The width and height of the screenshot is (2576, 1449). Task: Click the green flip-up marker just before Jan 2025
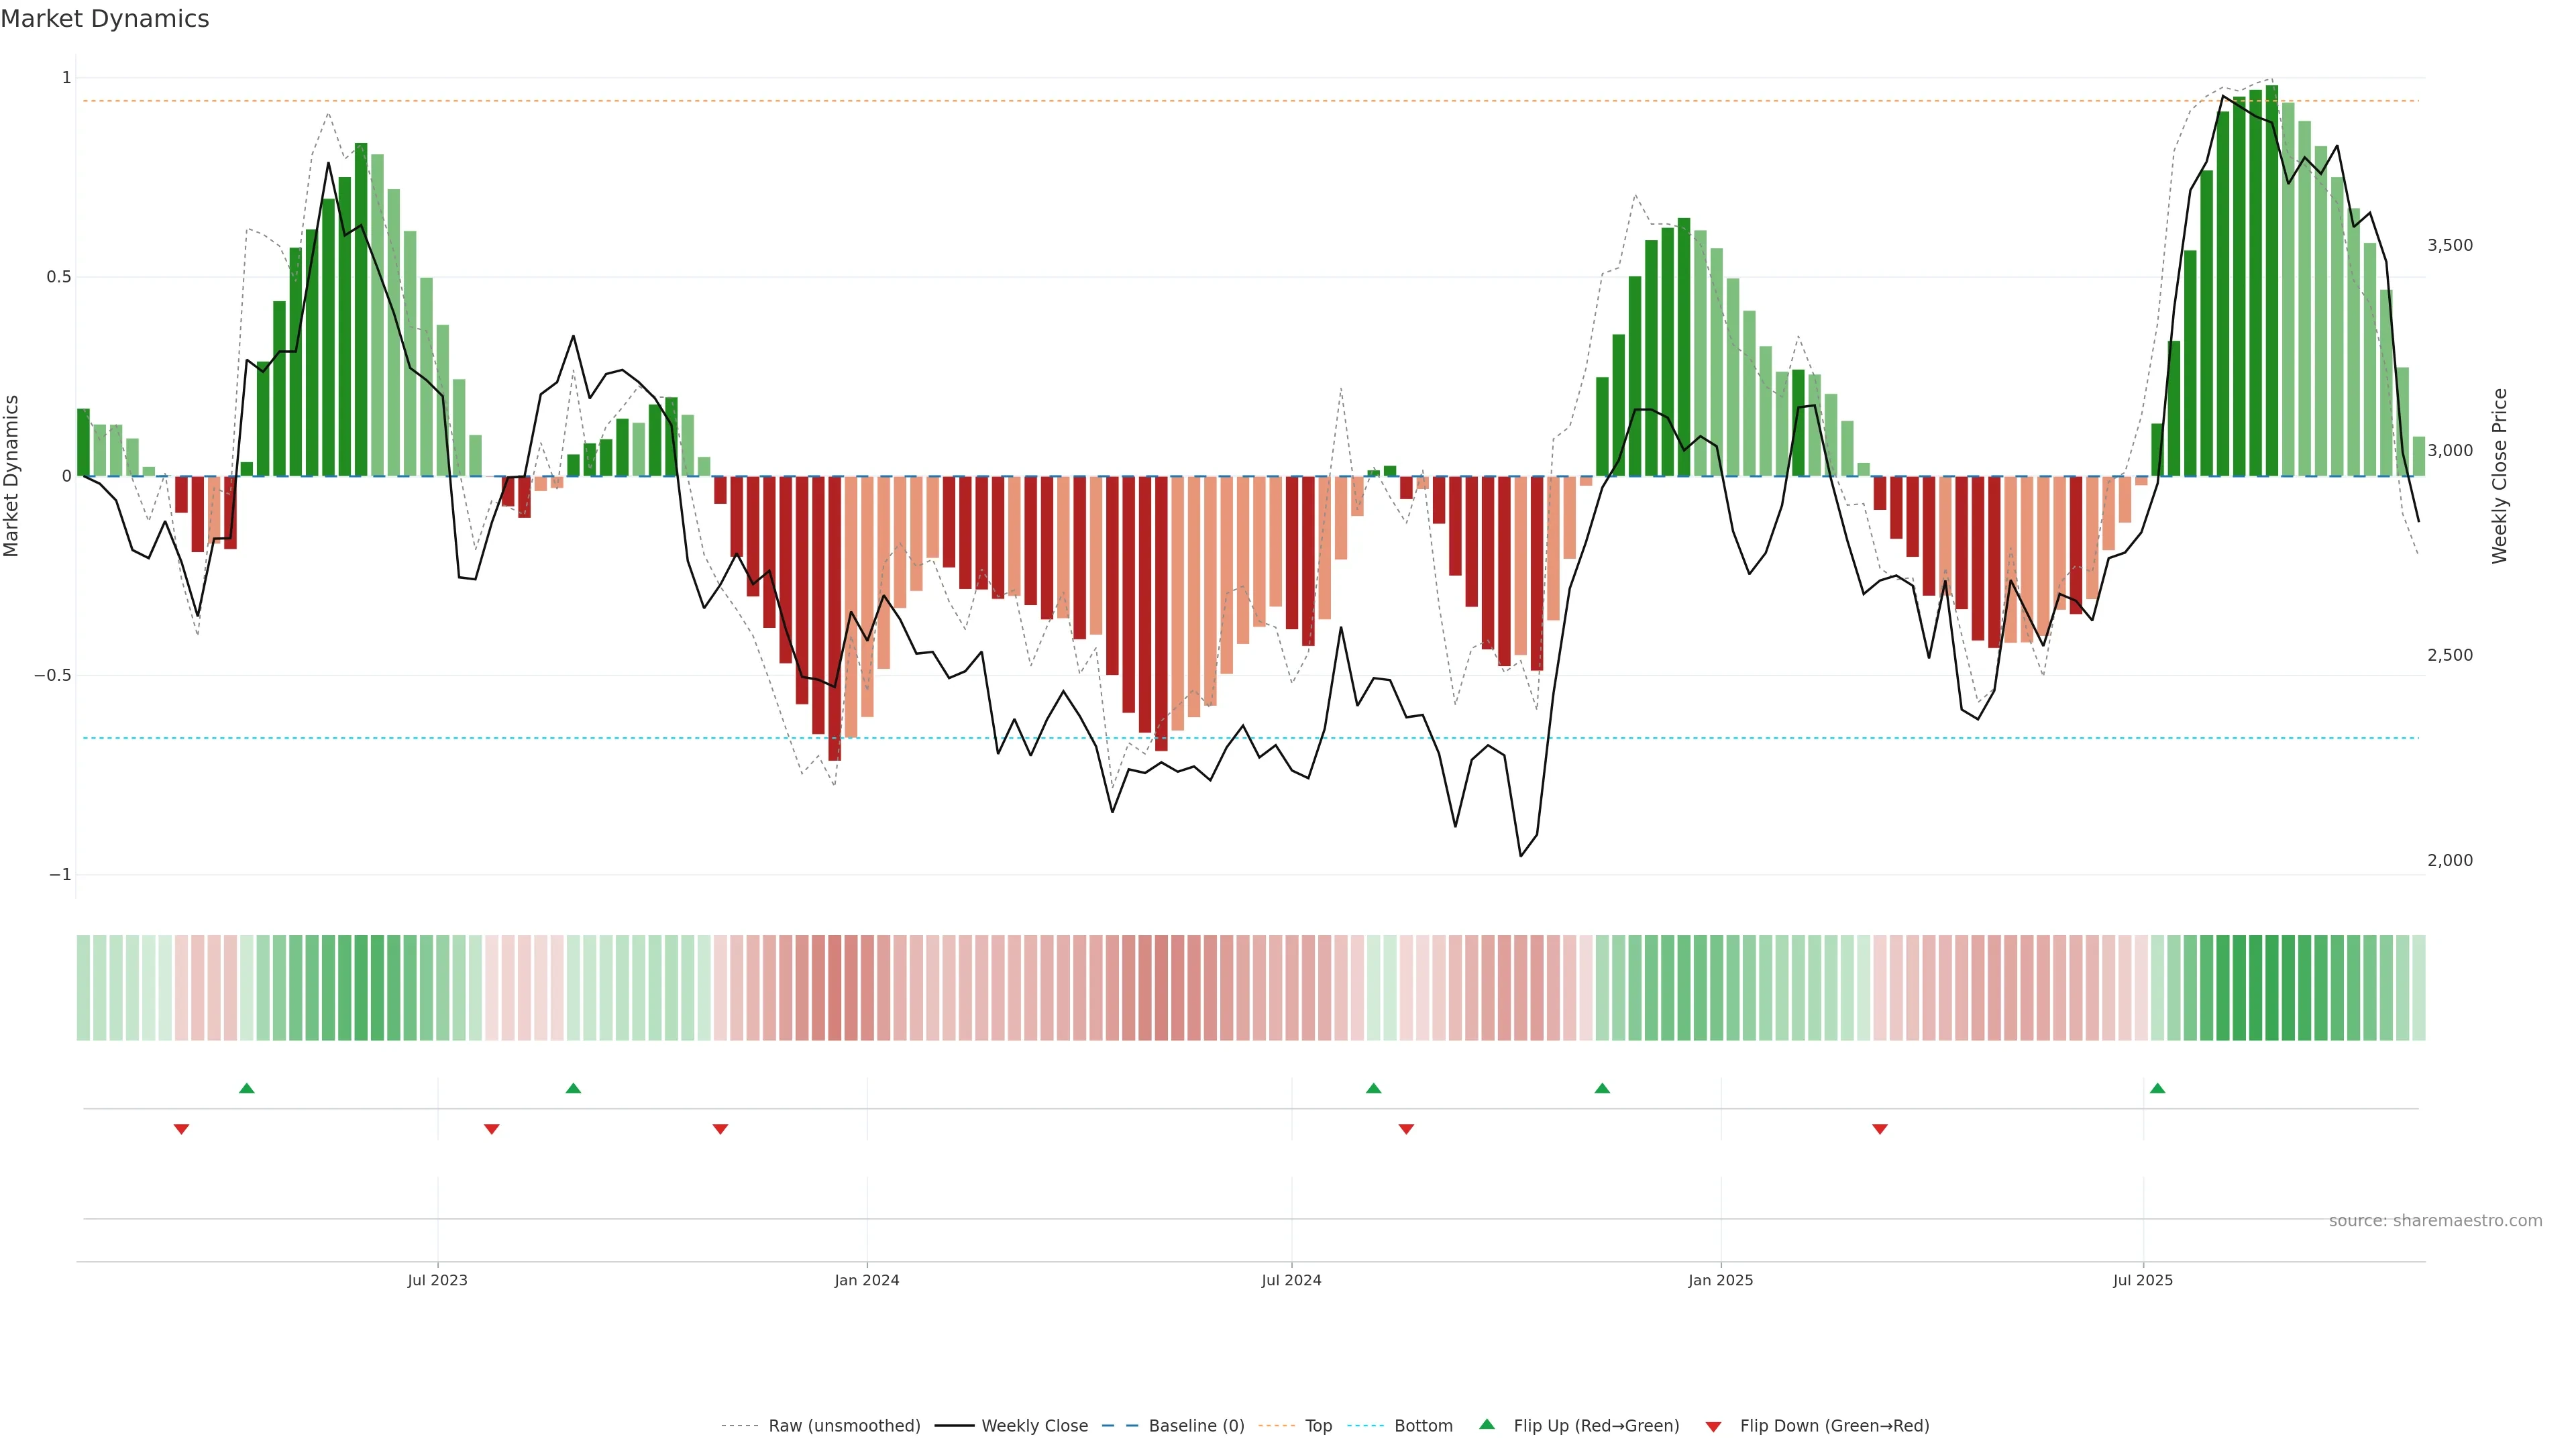pos(1602,1088)
